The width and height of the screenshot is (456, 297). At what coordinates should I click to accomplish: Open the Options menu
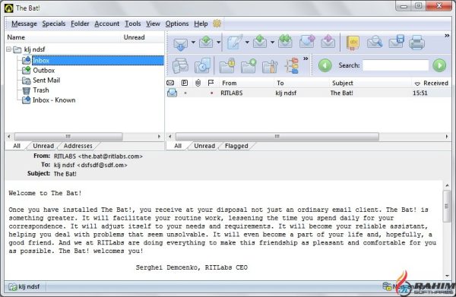[x=177, y=24]
